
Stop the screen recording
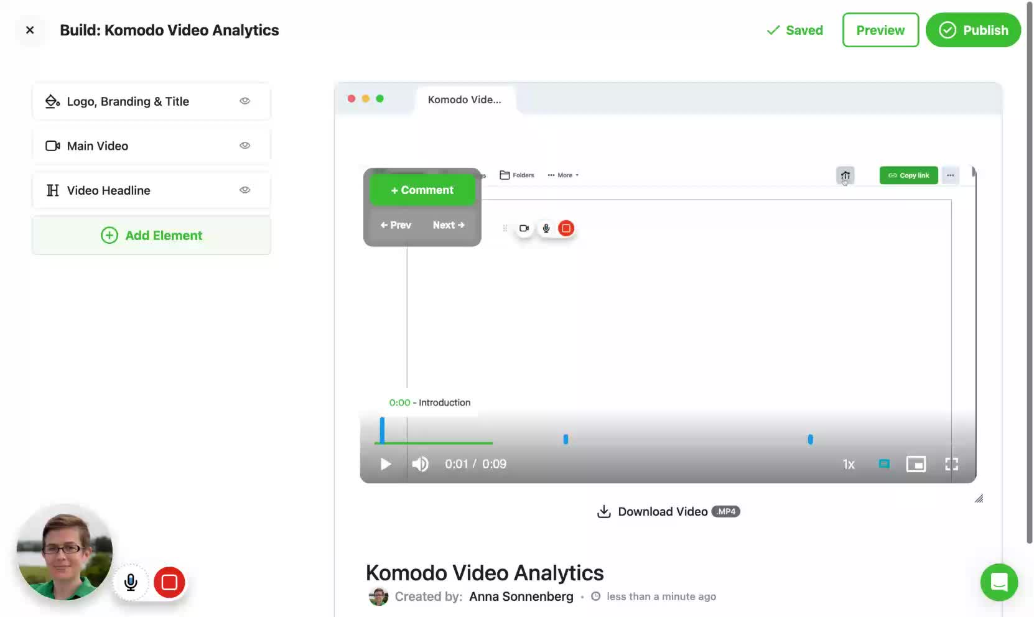[x=169, y=582]
